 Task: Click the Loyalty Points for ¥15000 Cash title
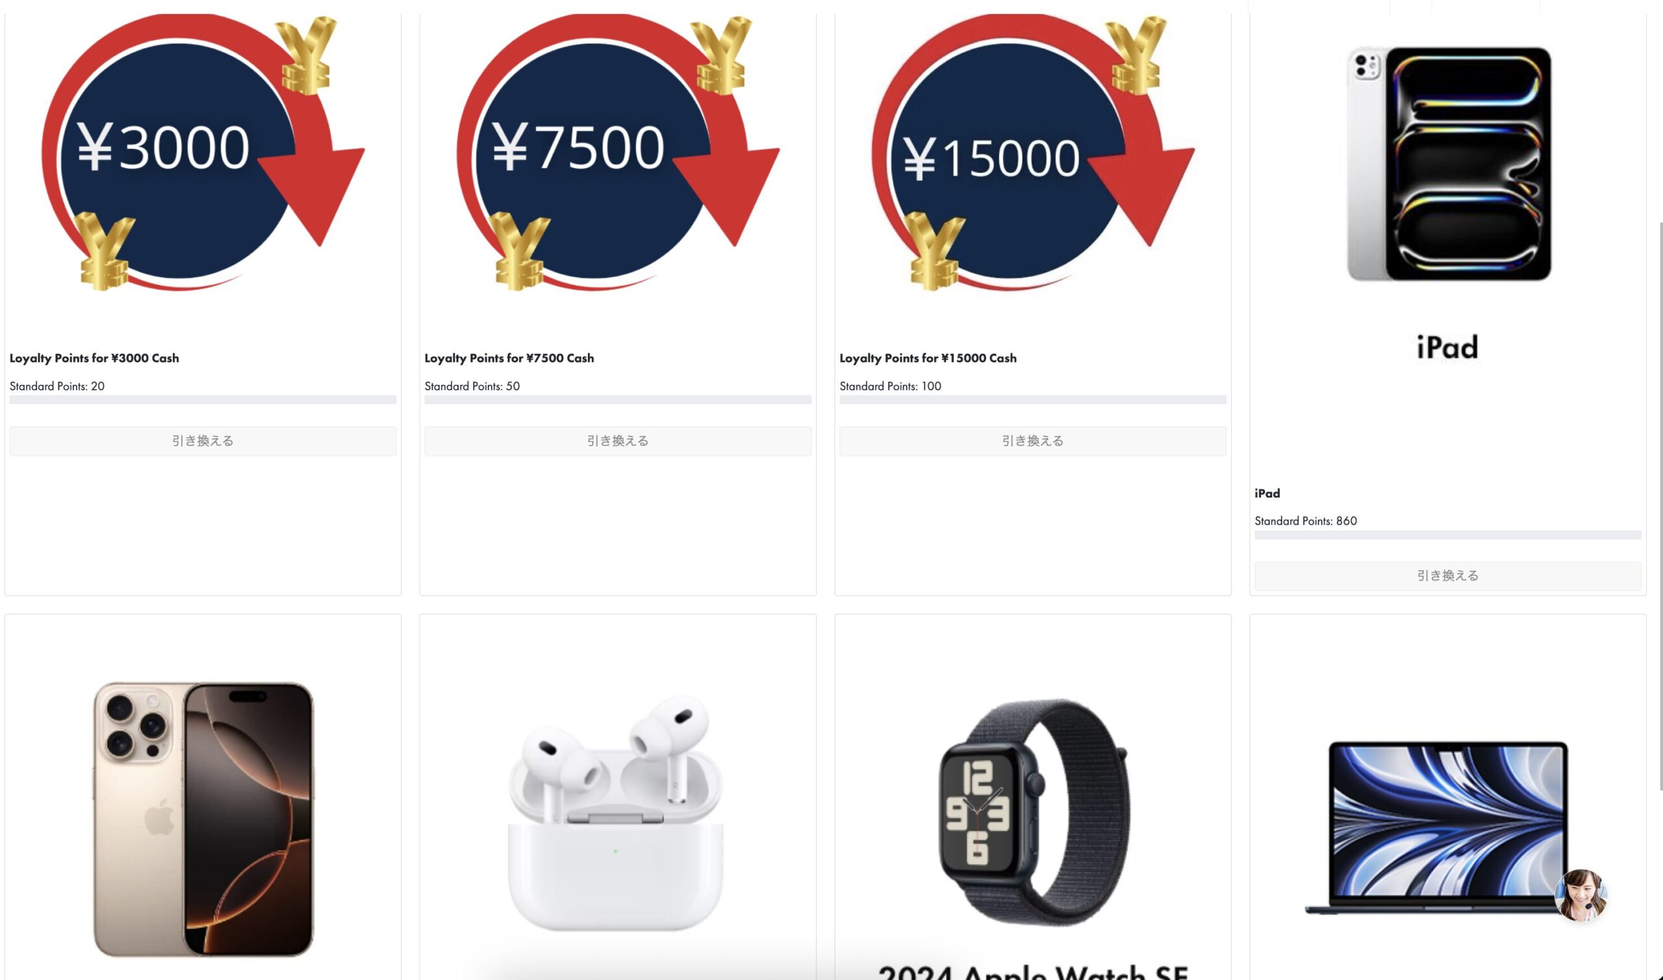pos(928,358)
